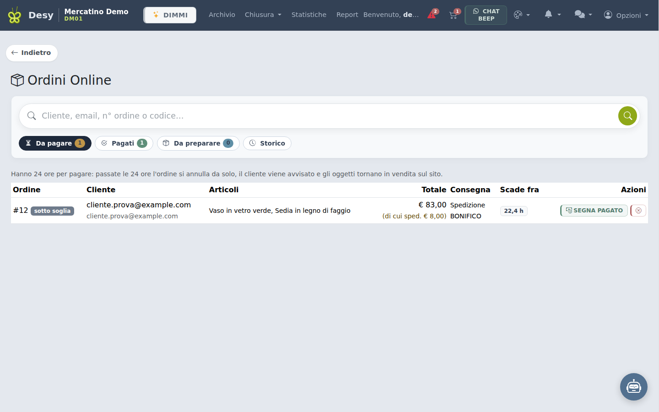This screenshot has height=412, width=659.
Task: Click the 22,4 h expiry badge
Action: click(x=513, y=211)
